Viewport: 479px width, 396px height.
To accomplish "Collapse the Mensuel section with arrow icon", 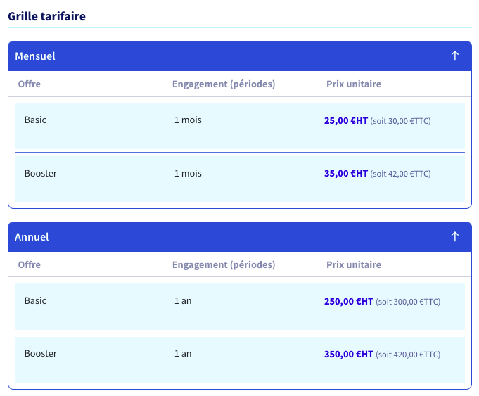I will tap(454, 56).
